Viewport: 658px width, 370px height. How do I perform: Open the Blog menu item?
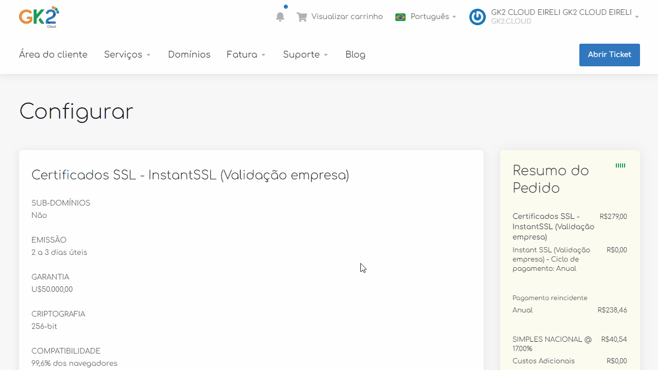[x=356, y=54]
